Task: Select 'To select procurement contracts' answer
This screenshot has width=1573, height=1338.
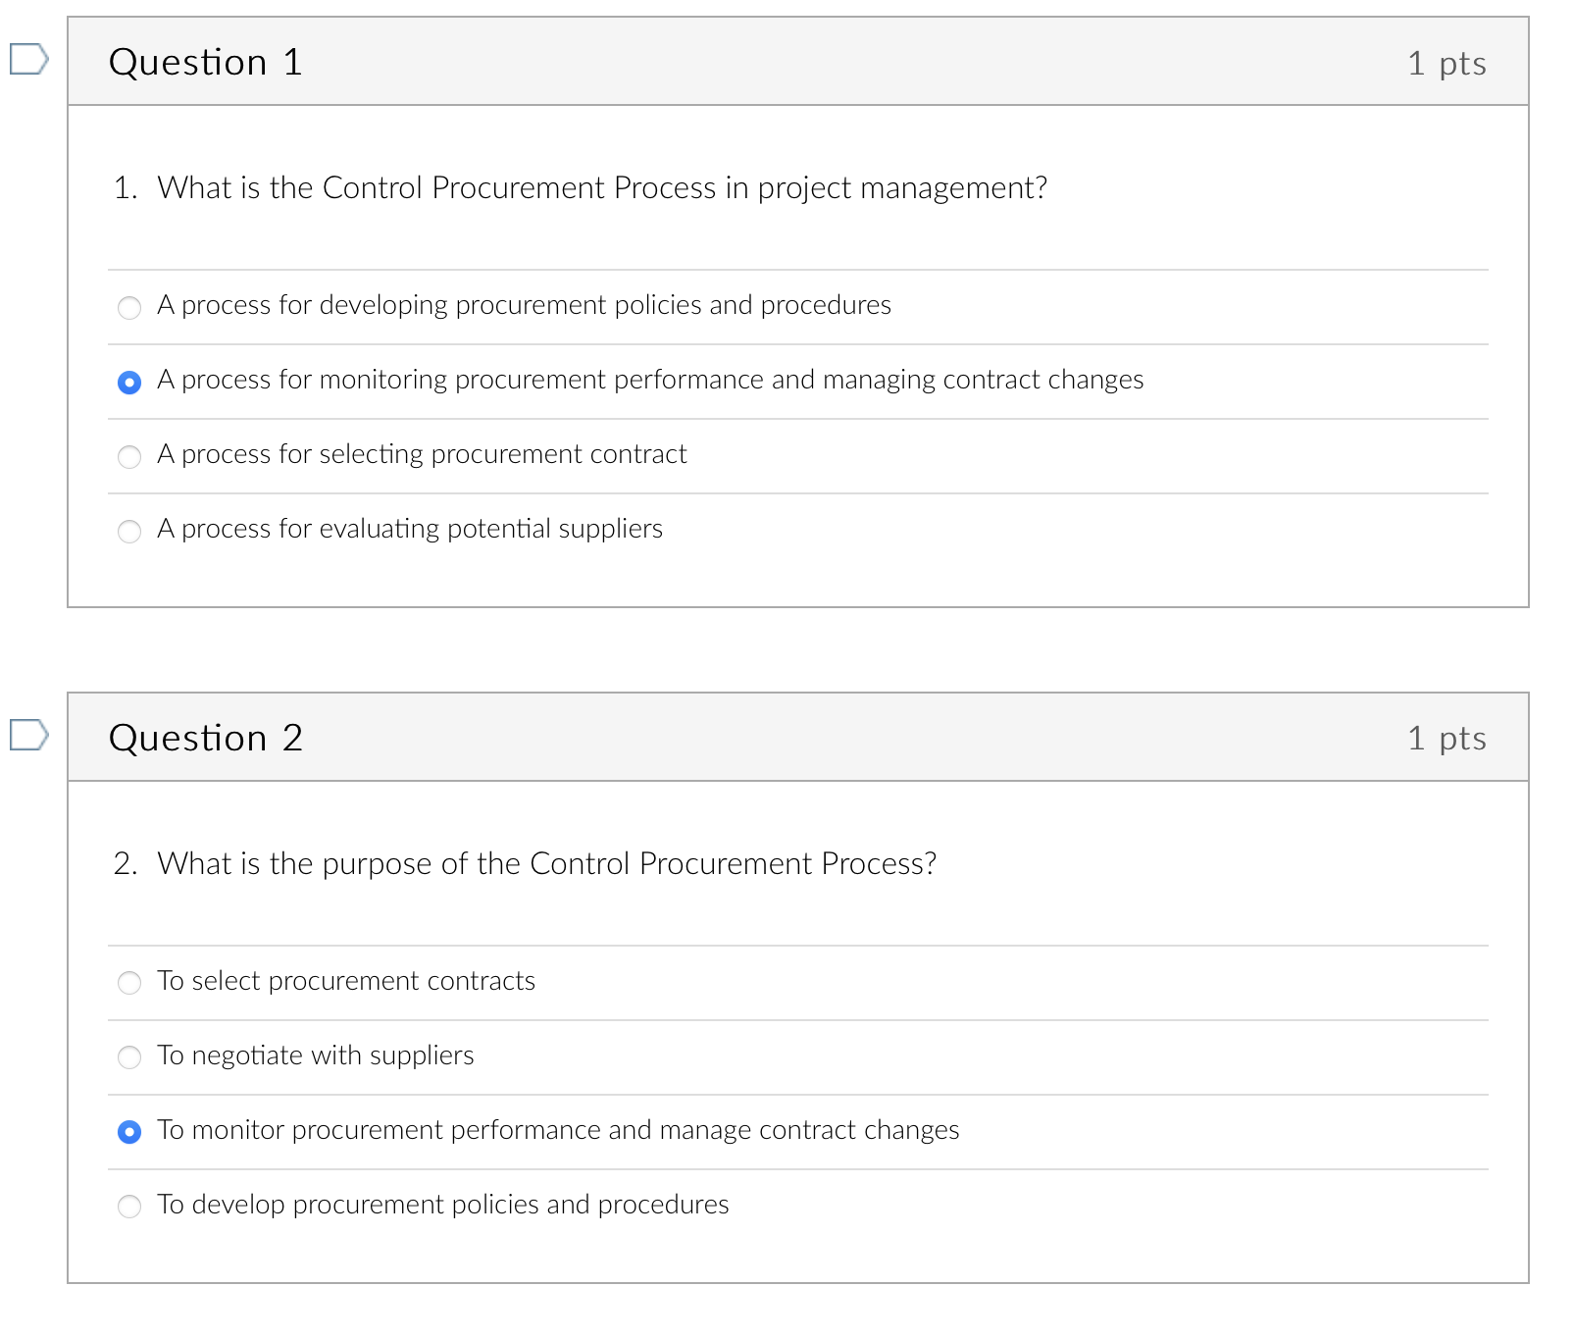Action: pos(128,983)
